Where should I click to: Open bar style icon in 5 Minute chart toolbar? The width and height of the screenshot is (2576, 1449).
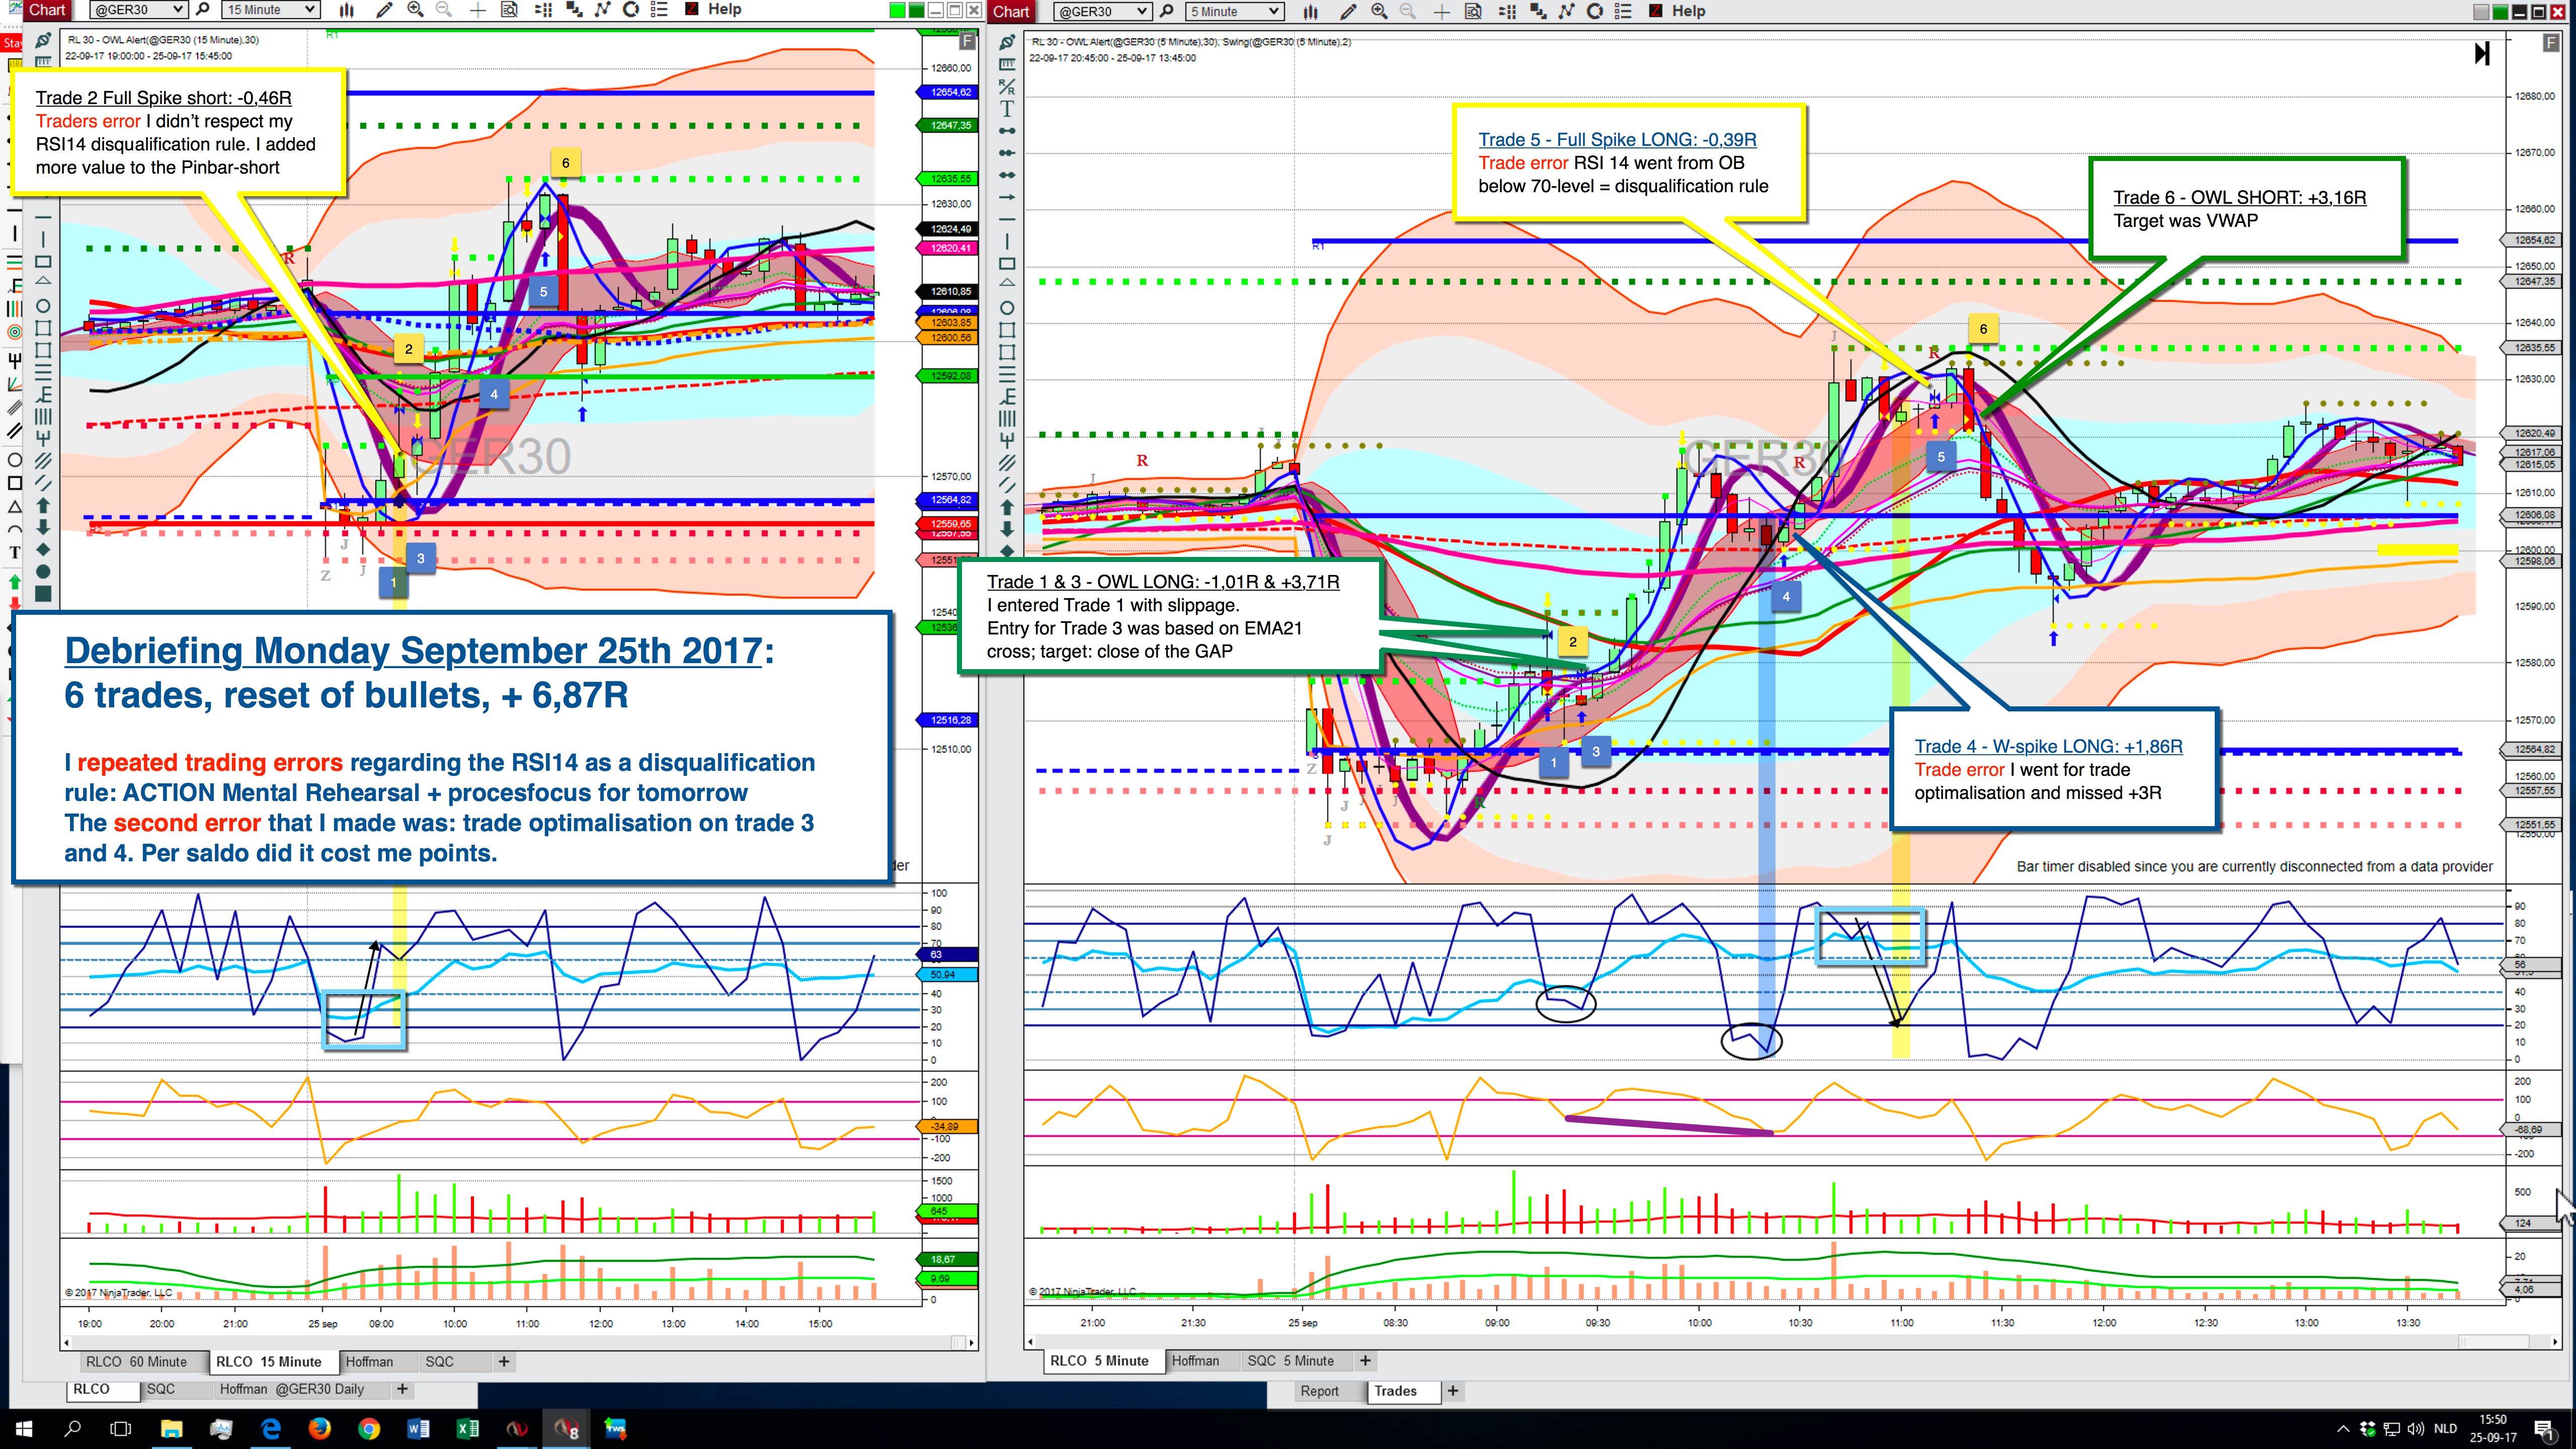pyautogui.click(x=1310, y=11)
